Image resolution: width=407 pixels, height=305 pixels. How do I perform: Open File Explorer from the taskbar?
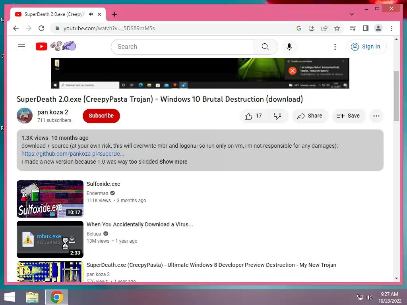(32, 297)
